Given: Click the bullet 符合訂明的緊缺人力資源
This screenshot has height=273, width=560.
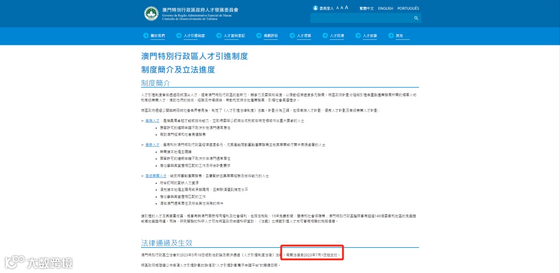Looking at the screenshot, I should coord(179,183).
